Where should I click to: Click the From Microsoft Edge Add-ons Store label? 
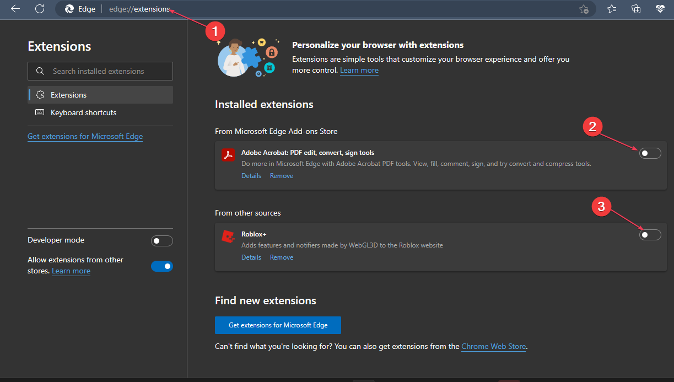tap(276, 131)
